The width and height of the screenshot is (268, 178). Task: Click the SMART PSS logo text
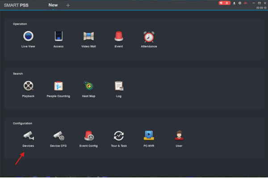16,5
